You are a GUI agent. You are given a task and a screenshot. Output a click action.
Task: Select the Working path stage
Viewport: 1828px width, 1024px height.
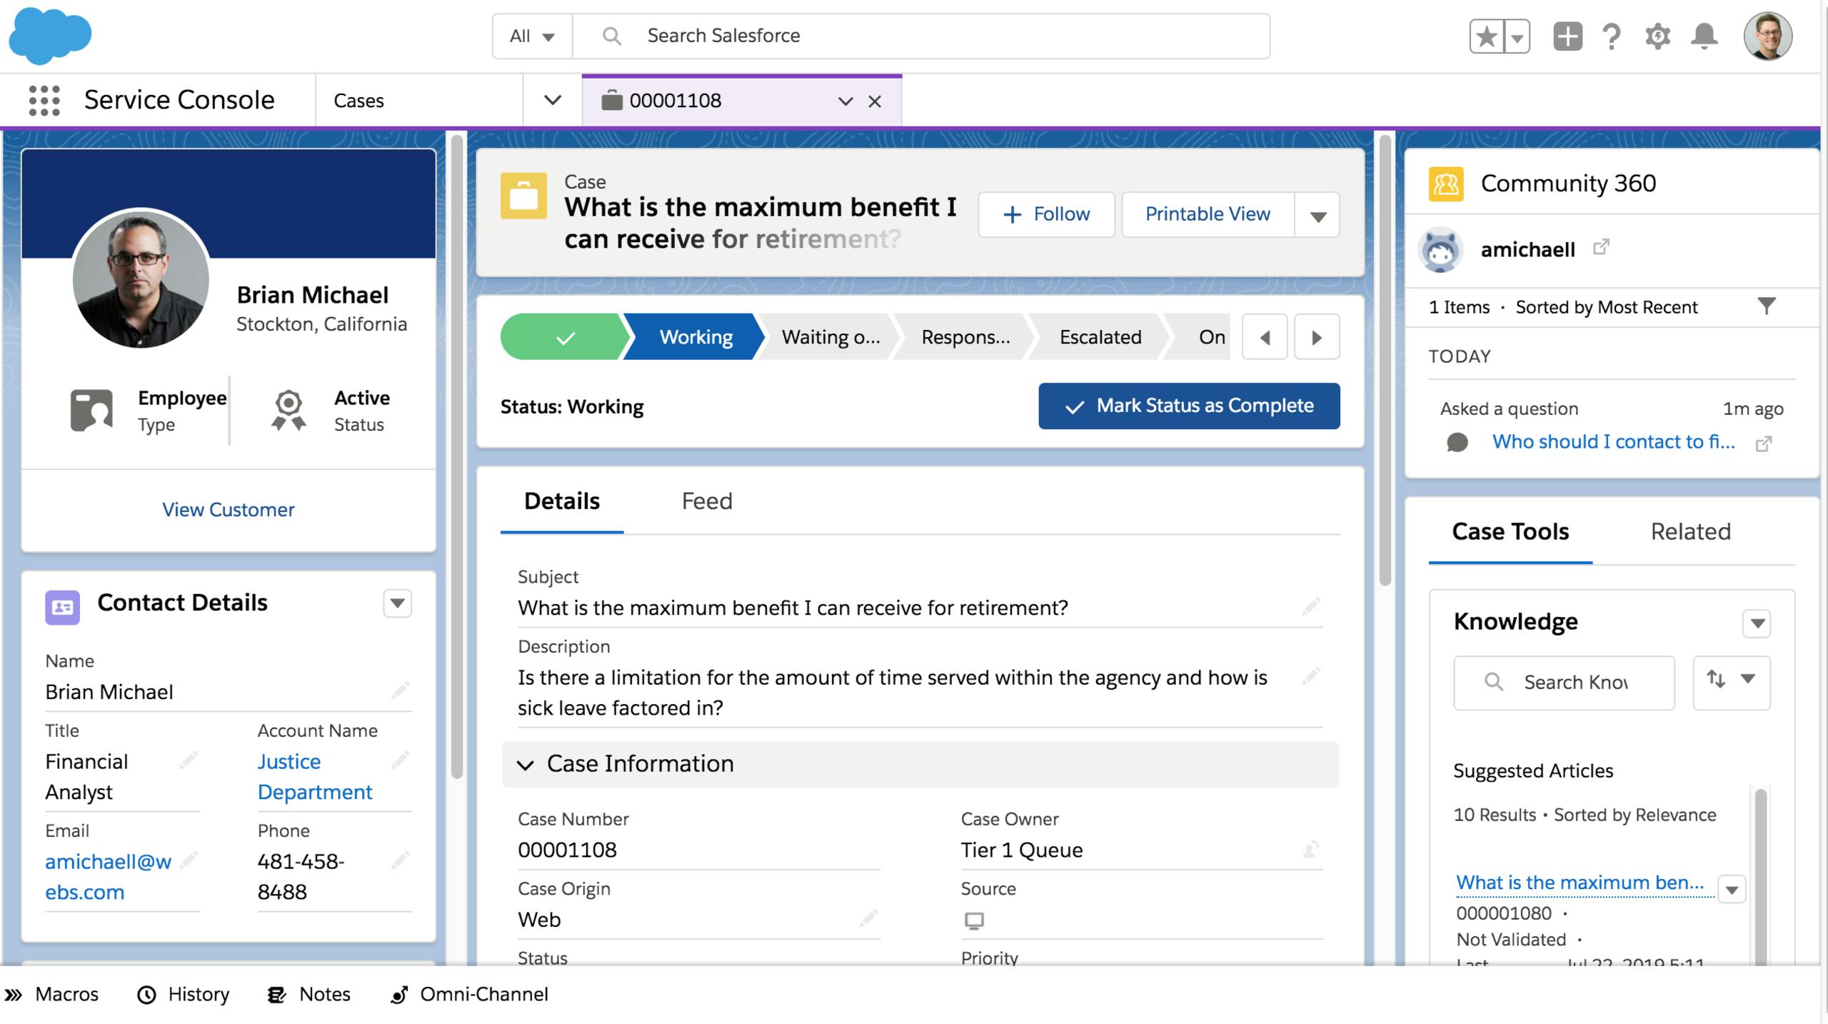coord(695,337)
